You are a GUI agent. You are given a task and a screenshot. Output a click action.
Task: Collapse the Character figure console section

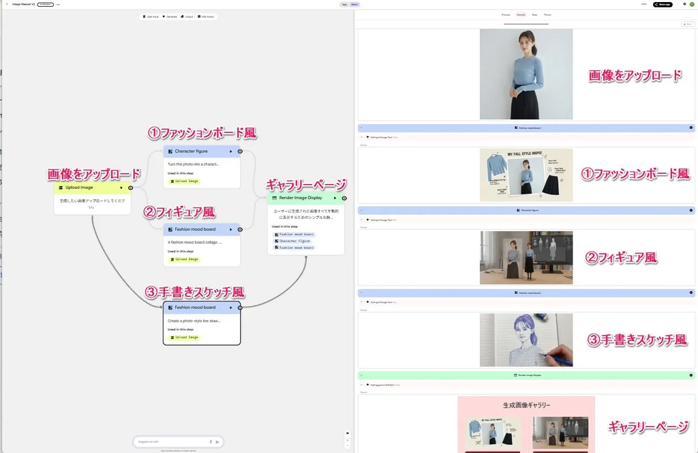[361, 210]
